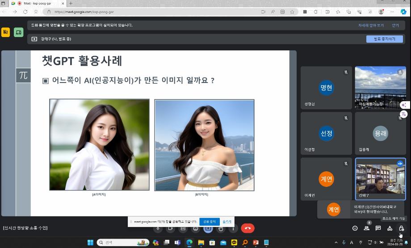This screenshot has width=411, height=248.
Task: Select the 이계연 participant tile
Action: [326, 179]
